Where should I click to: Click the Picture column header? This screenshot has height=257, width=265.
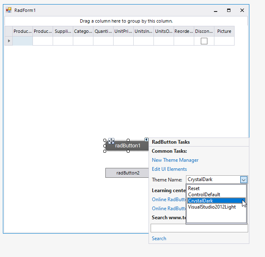click(224, 31)
